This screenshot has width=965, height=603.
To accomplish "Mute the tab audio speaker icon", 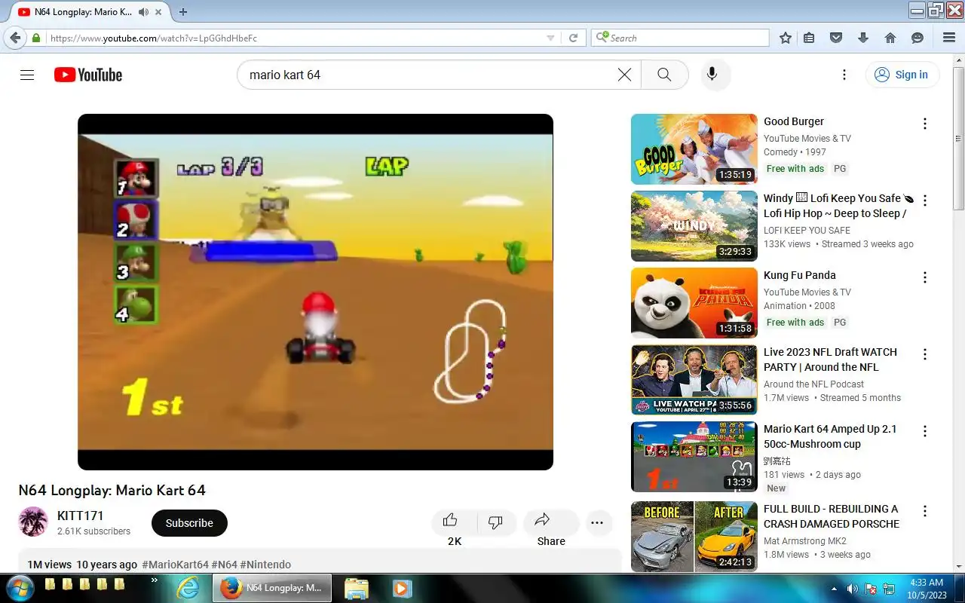I will click(x=142, y=12).
